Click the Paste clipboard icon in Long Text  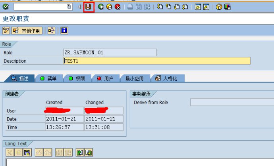[27, 153]
